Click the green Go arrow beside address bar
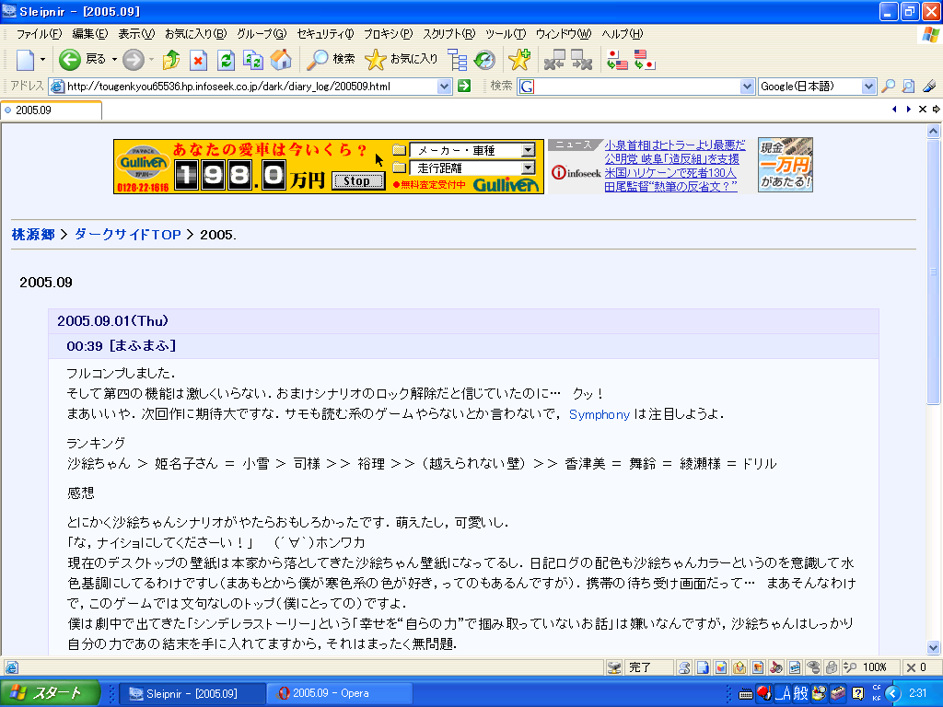This screenshot has width=943, height=707. (464, 87)
